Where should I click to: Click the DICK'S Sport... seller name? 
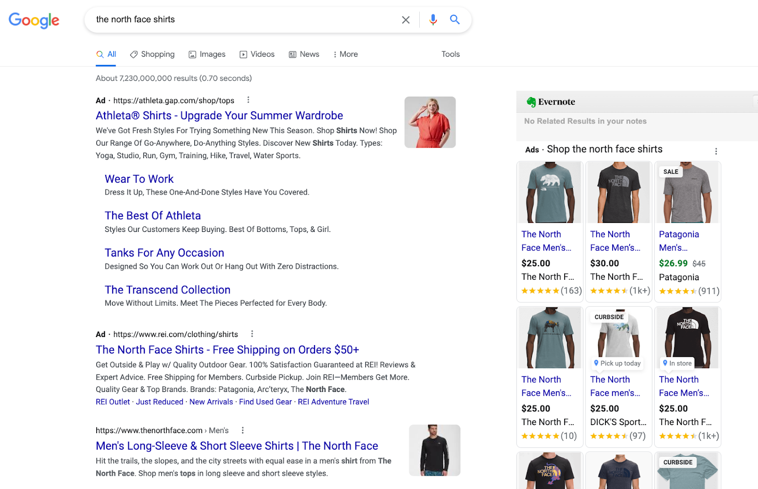(x=618, y=422)
